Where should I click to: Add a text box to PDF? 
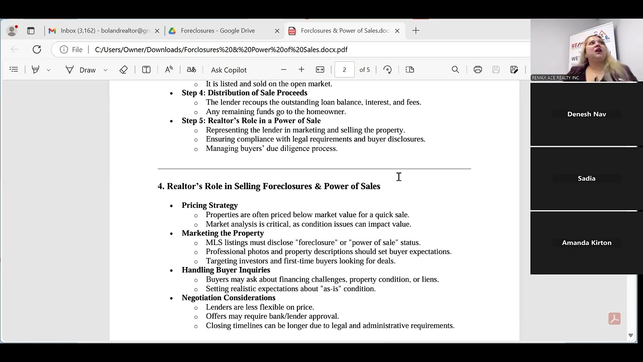(x=146, y=69)
